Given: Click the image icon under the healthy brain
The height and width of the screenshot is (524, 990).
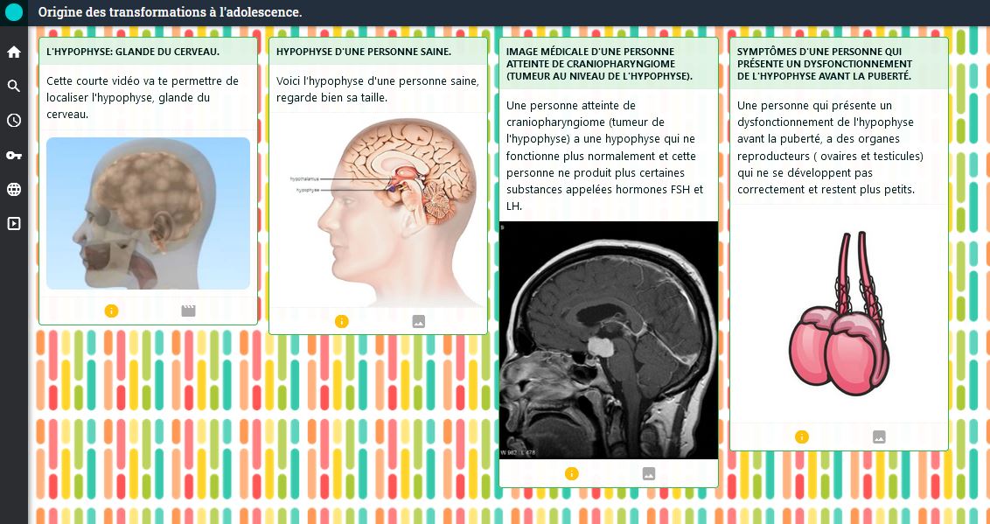Looking at the screenshot, I should [418, 321].
